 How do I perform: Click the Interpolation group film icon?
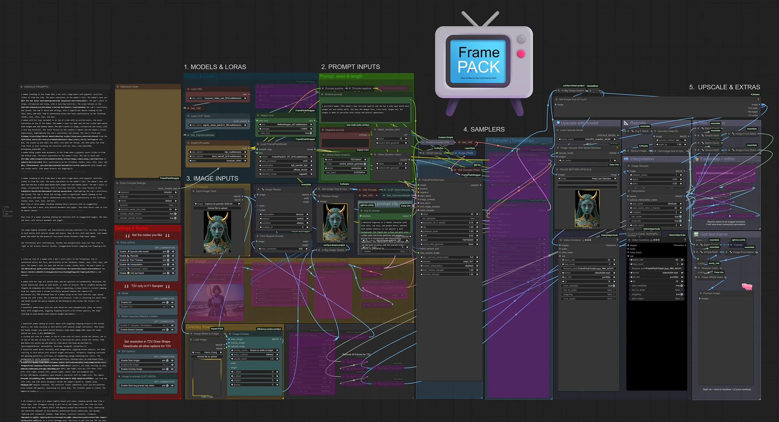coord(626,159)
